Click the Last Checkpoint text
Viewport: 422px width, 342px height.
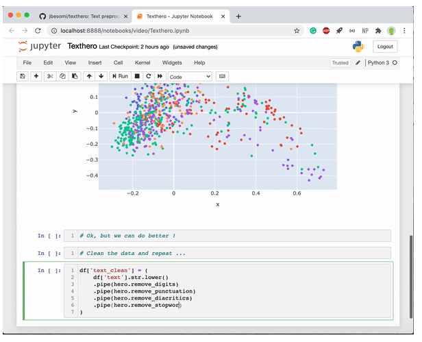tap(134, 47)
